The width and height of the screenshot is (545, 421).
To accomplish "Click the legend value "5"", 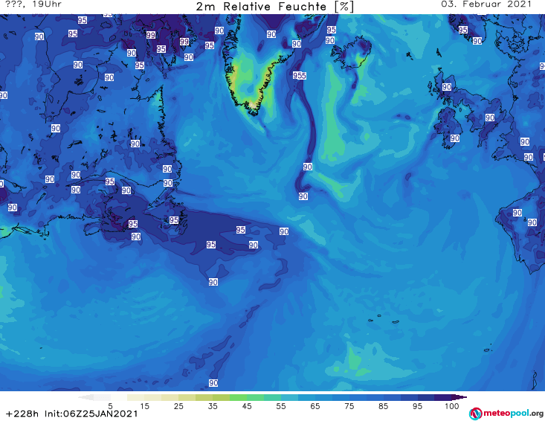I will pos(110,405).
